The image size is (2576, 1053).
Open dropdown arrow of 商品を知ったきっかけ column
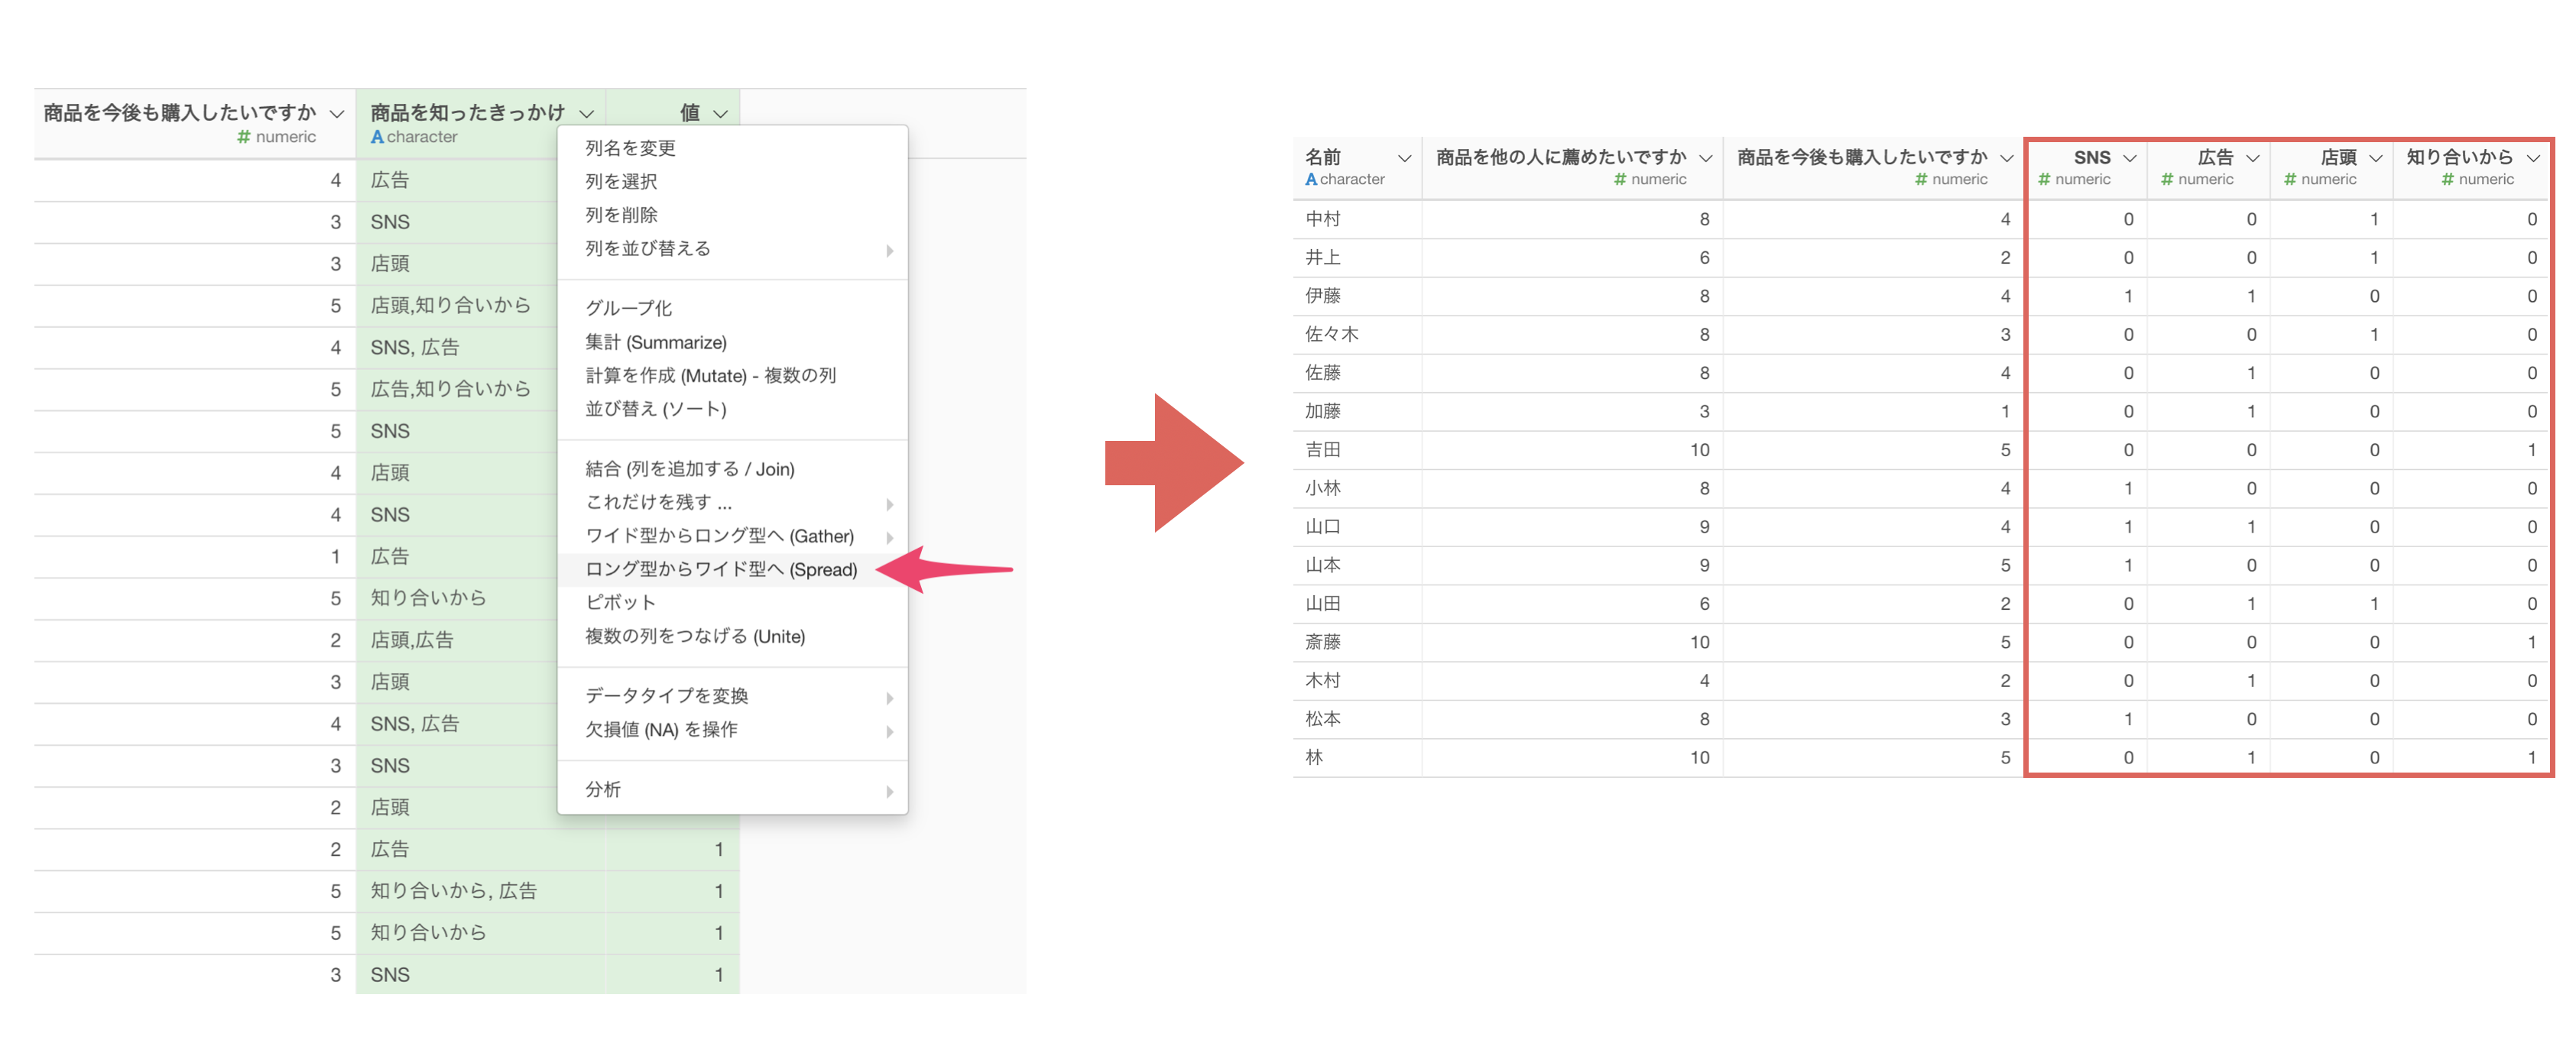click(587, 114)
